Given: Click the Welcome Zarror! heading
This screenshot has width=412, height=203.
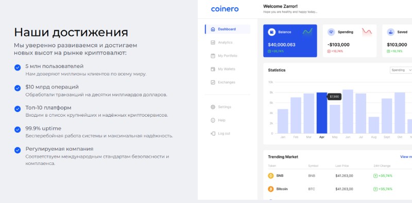Looking at the screenshot, I should [x=280, y=6].
